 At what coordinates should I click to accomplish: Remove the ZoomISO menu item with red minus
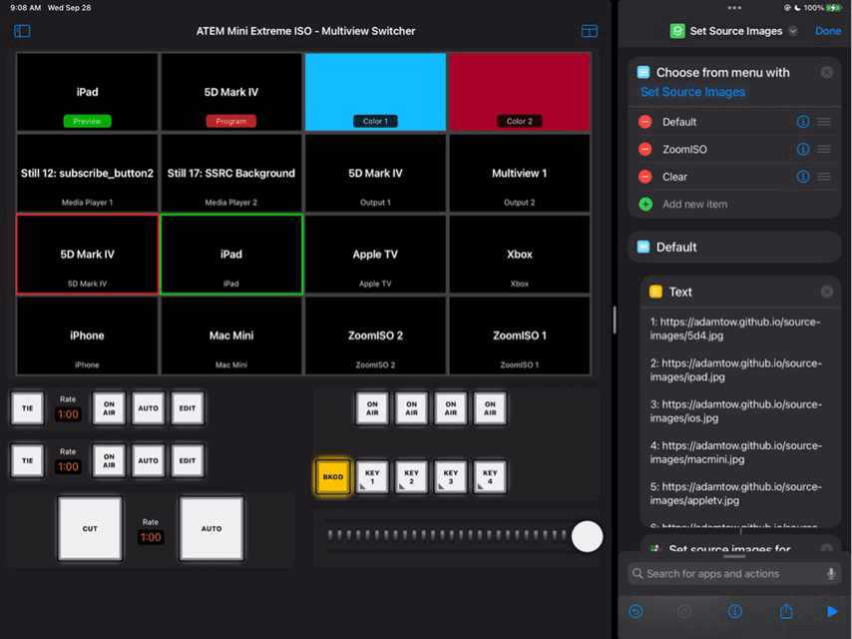[x=645, y=149]
